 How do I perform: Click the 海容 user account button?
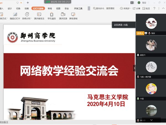click(x=142, y=2)
